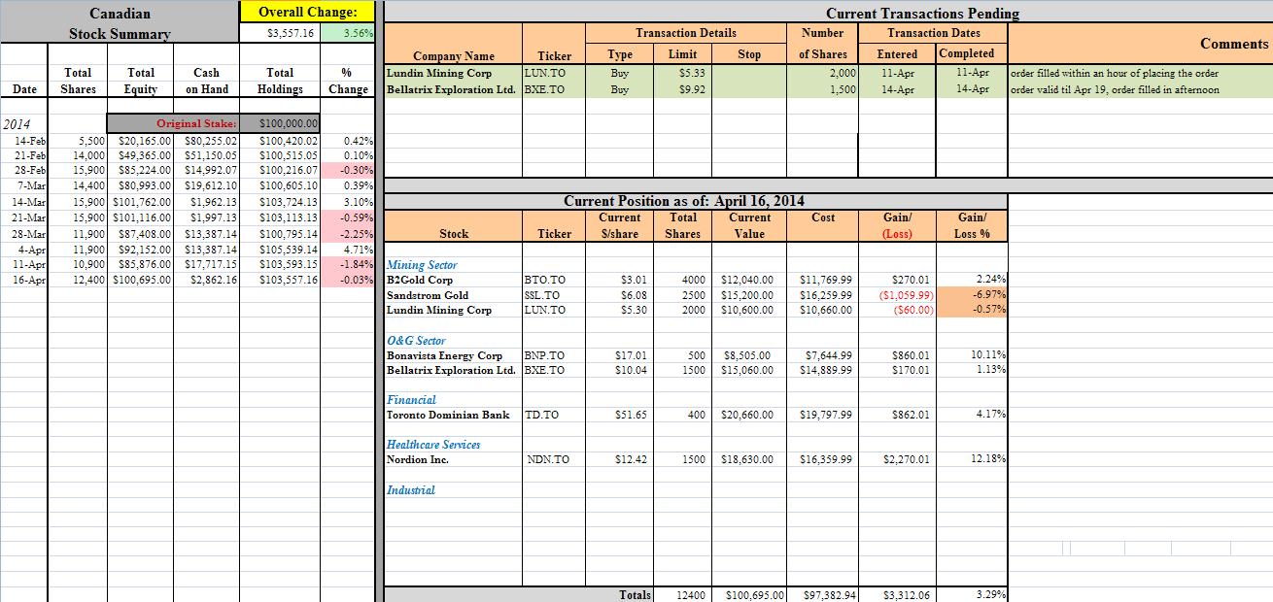The width and height of the screenshot is (1273, 602).
Task: Select the Comments column header
Action: click(x=1234, y=43)
